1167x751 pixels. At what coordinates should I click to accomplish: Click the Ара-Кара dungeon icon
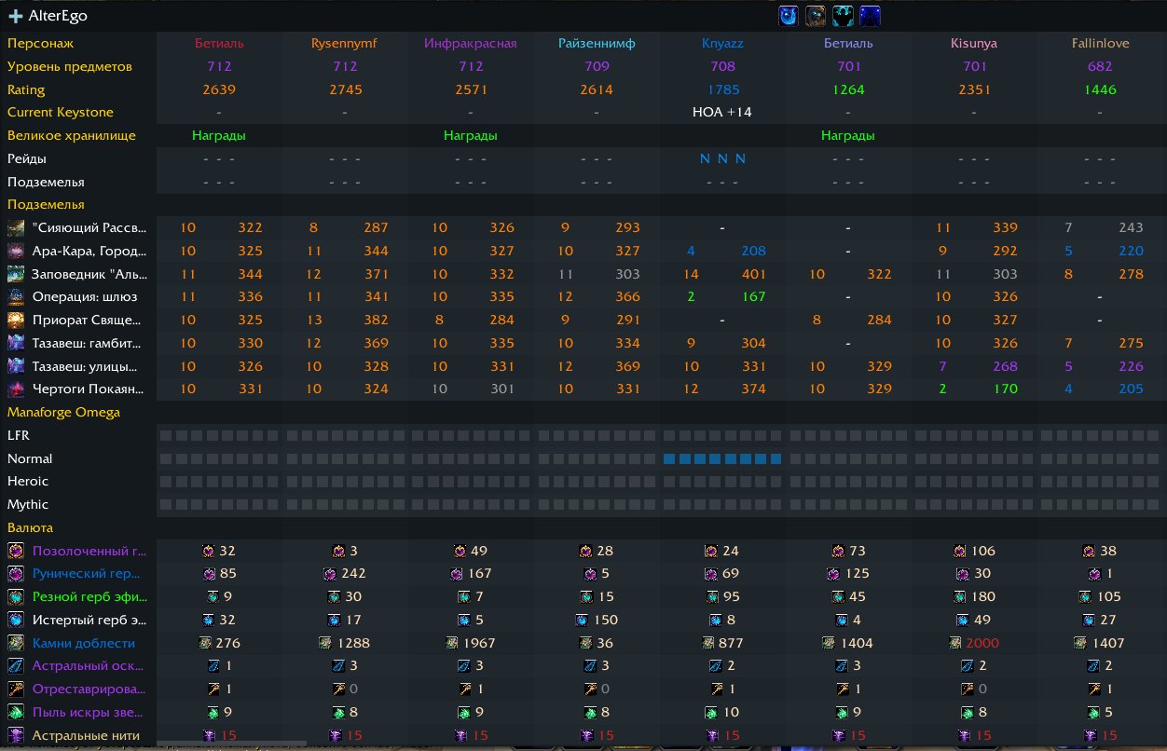click(x=16, y=251)
